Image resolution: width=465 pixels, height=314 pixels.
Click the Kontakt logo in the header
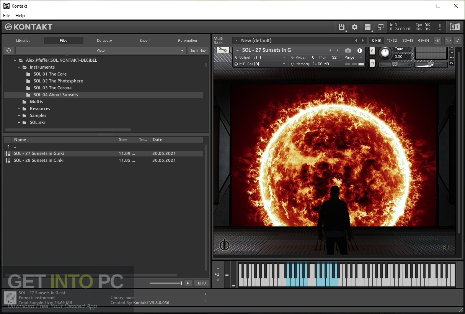tap(29, 27)
